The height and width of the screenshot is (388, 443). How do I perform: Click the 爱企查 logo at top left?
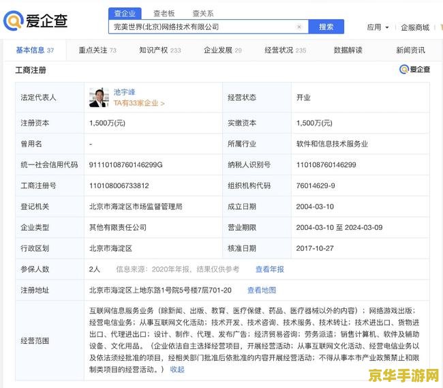(35, 20)
